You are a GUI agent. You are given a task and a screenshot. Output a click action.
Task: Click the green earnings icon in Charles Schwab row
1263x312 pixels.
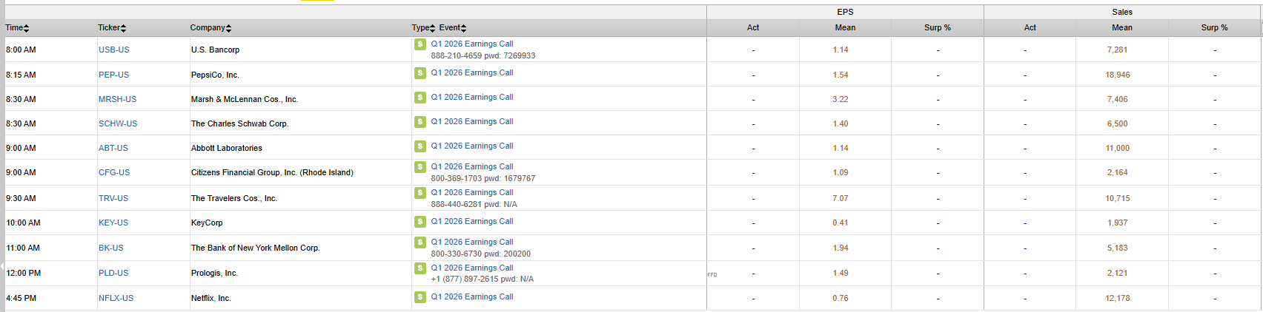tap(420, 122)
